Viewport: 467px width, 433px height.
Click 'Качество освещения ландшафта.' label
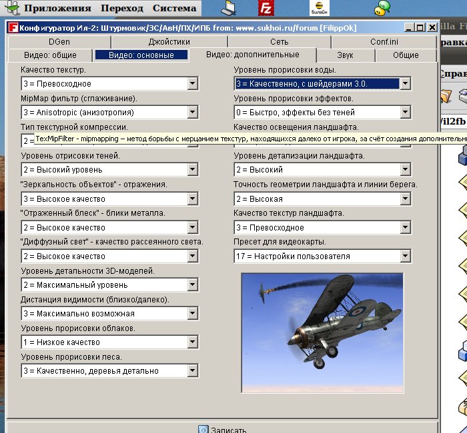296,127
